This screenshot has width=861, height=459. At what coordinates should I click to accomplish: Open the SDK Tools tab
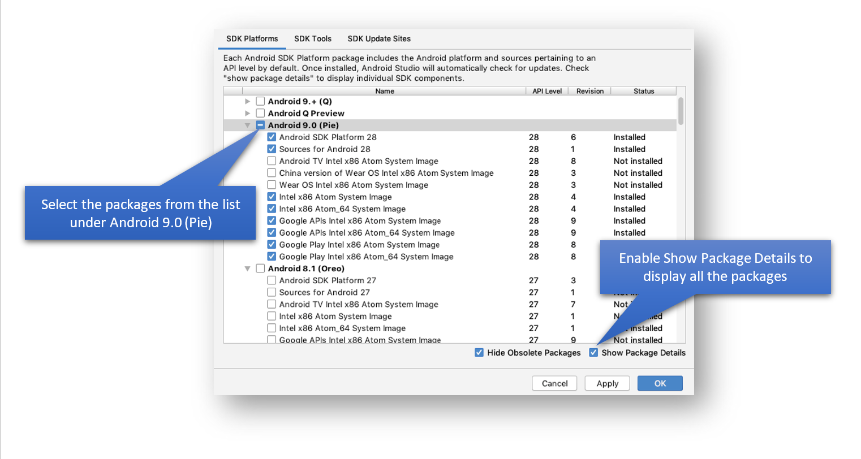pyautogui.click(x=313, y=39)
